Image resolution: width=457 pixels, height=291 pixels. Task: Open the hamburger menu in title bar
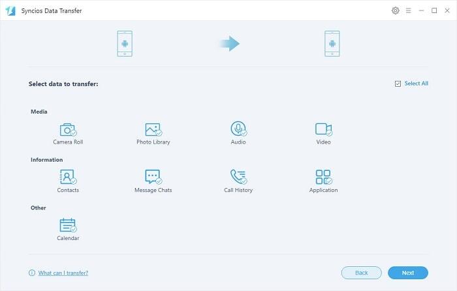click(408, 11)
